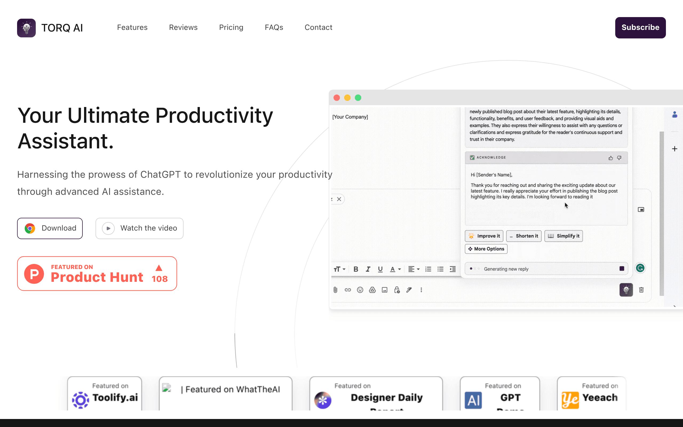The image size is (683, 427).
Task: Click Simplify it button
Action: [x=564, y=236]
